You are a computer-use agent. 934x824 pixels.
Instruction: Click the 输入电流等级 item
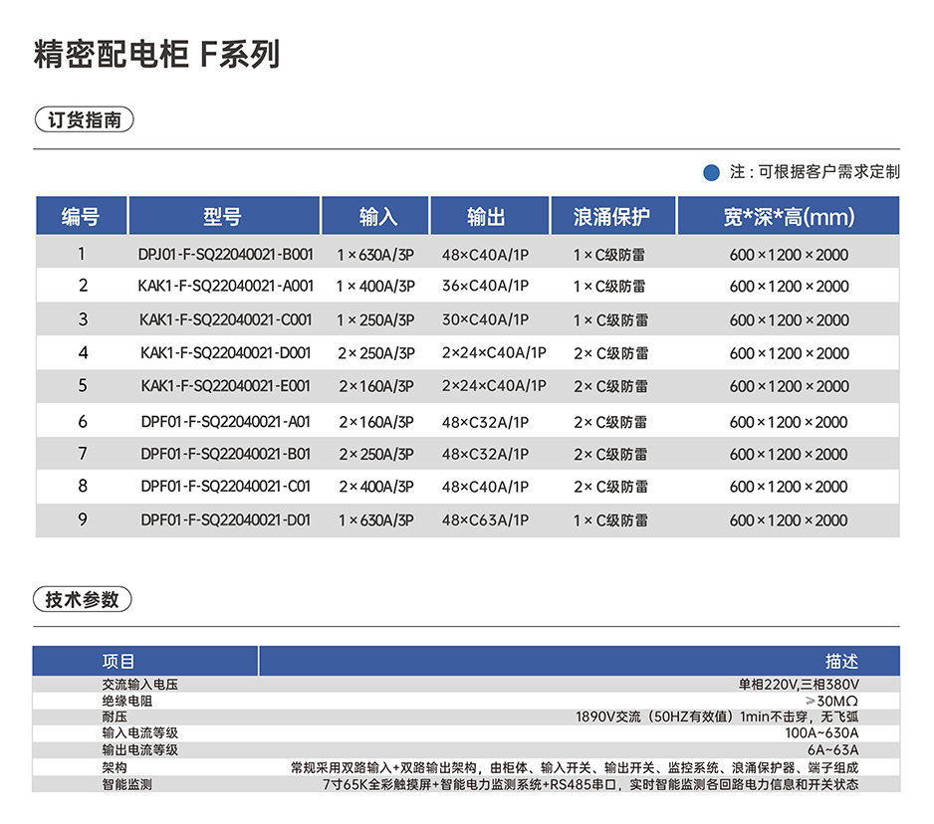pos(140,732)
